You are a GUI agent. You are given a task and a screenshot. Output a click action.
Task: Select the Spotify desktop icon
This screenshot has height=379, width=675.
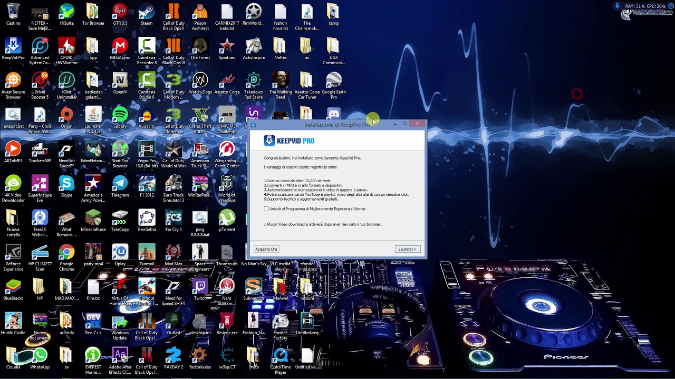pyautogui.click(x=120, y=115)
